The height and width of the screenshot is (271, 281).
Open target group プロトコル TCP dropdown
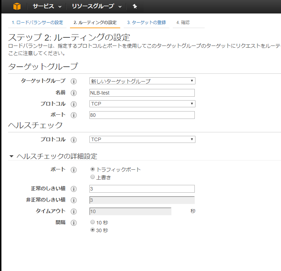(142, 104)
